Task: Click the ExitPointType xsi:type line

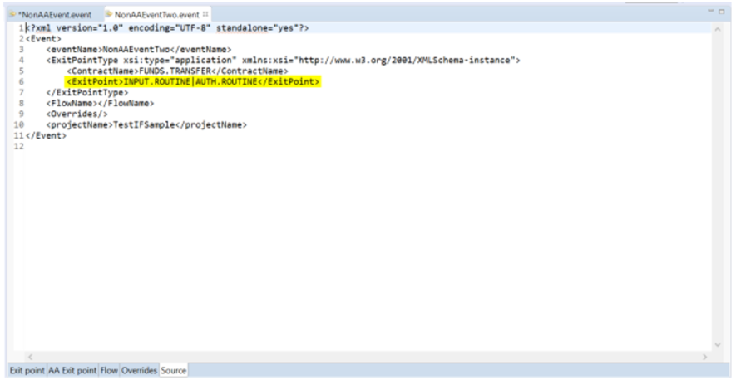Action: pyautogui.click(x=283, y=61)
